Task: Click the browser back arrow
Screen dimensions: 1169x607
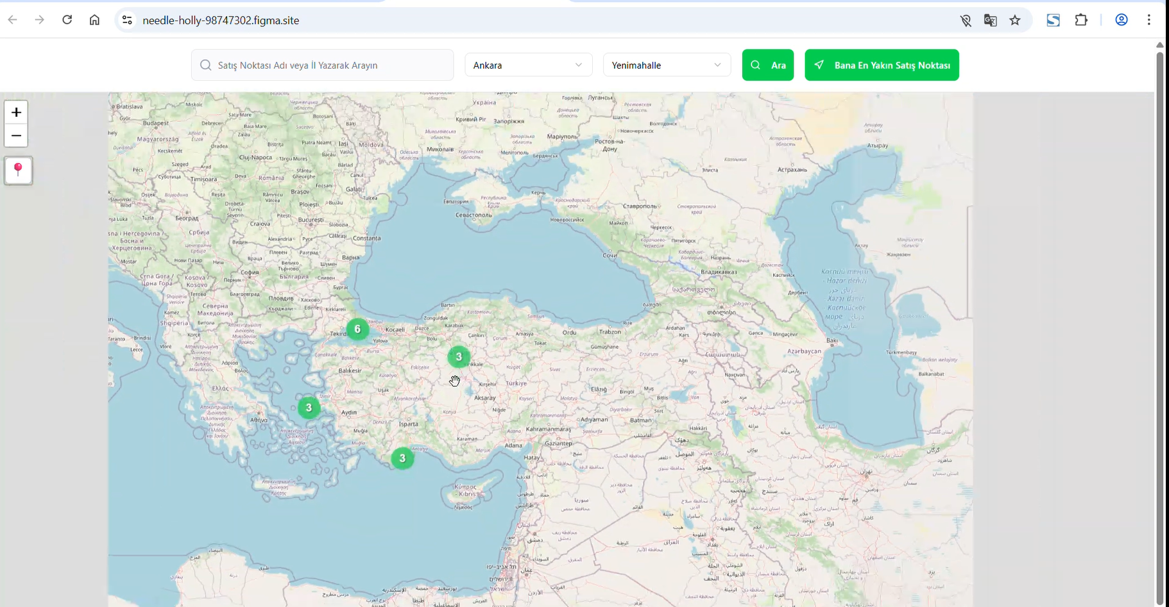Action: point(13,20)
